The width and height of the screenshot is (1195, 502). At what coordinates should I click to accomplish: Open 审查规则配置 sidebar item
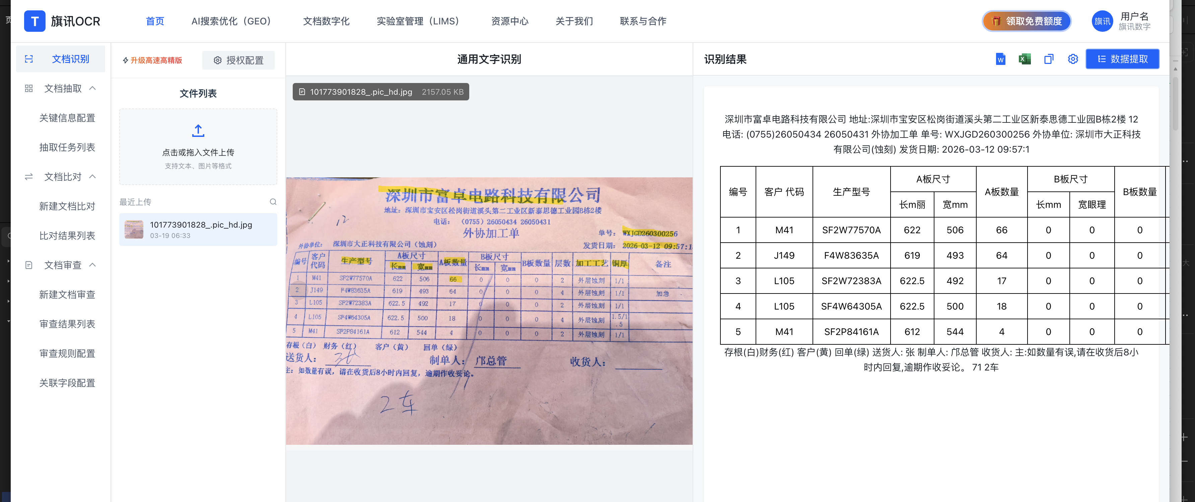(67, 353)
